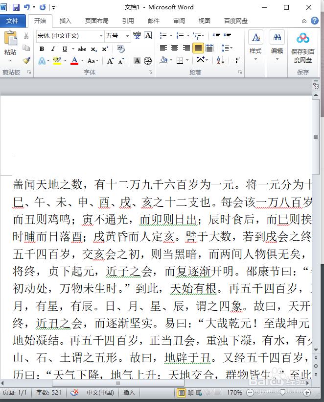Open the Editing (binoculars) menu

[x=277, y=46]
